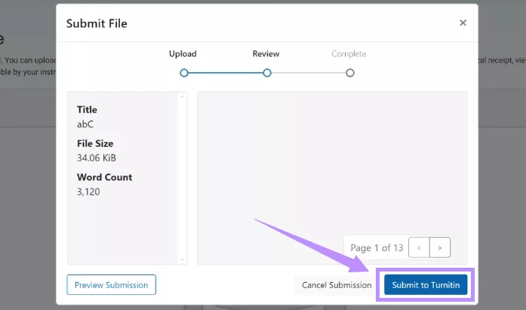Click the File Size value 34.06 KiB

coord(97,158)
